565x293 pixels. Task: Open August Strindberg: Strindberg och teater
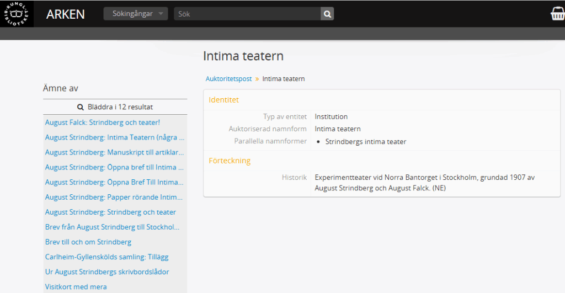click(110, 212)
